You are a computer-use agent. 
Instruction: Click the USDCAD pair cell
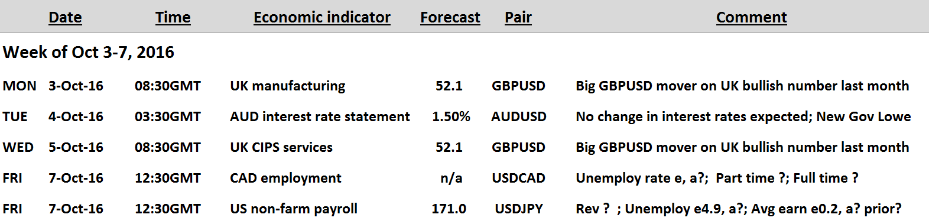[x=519, y=178]
